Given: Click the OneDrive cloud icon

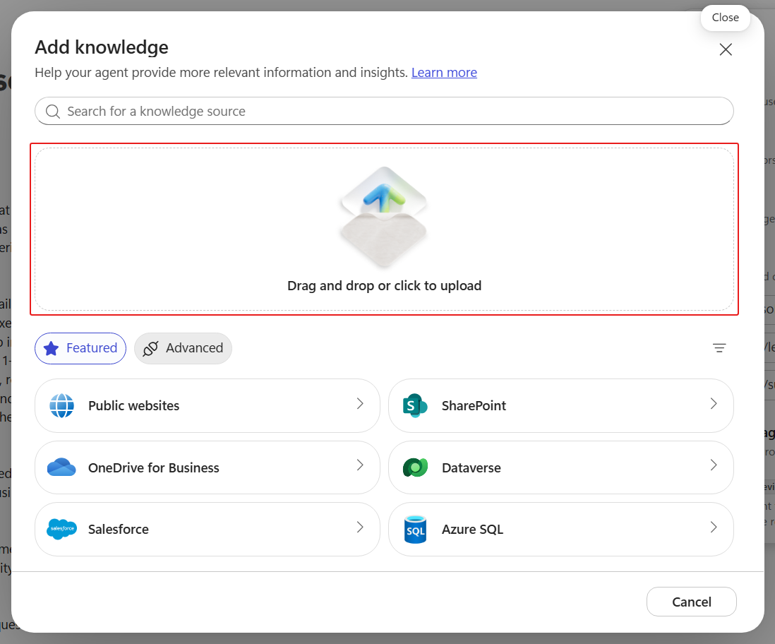Looking at the screenshot, I should click(x=62, y=467).
